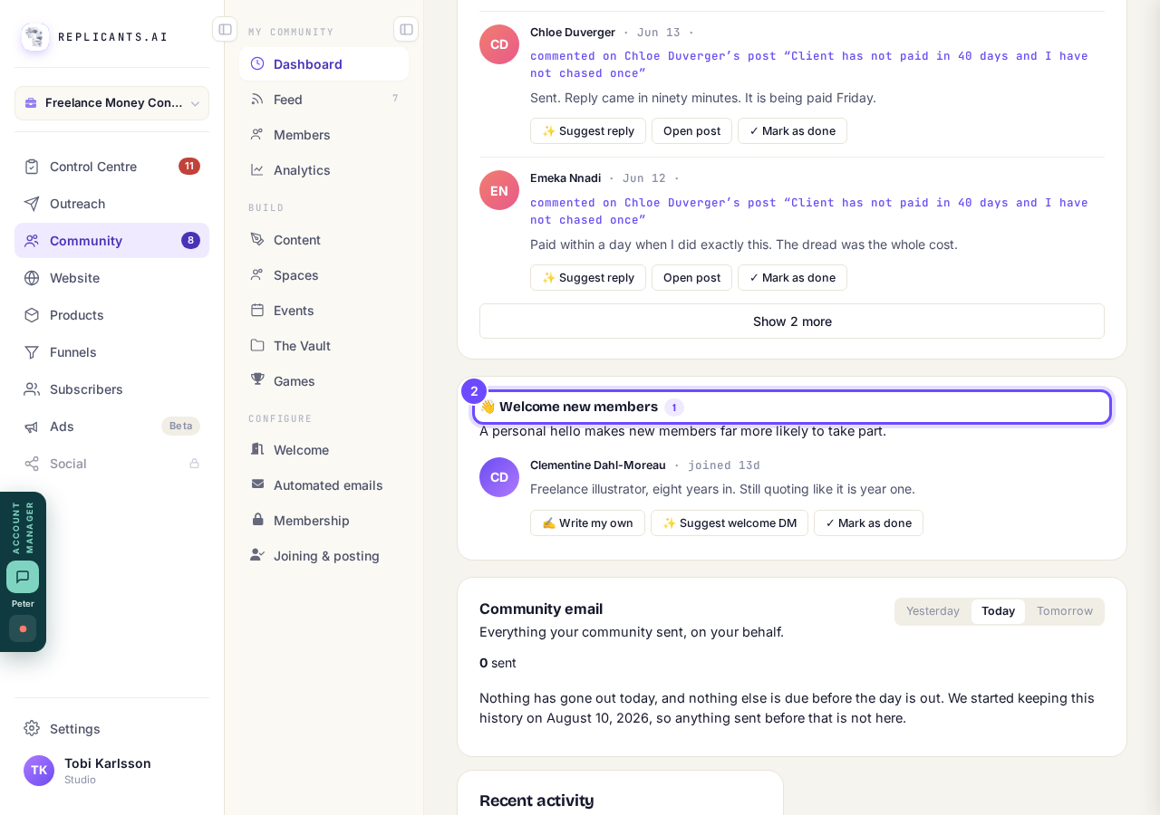Open Freelance Money workspace dropdown
This screenshot has height=815, width=1160.
click(111, 103)
